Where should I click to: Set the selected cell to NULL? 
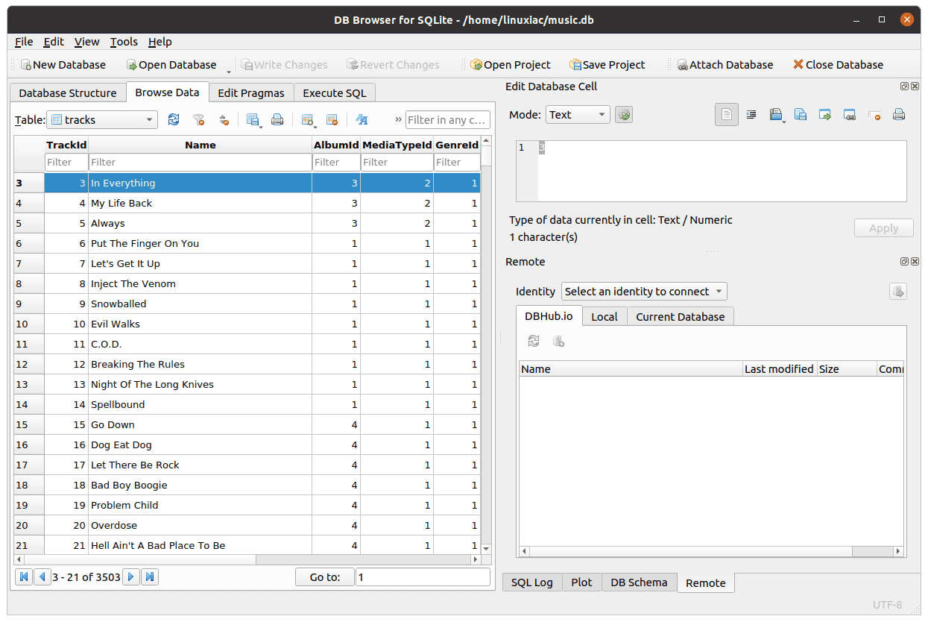pos(872,114)
